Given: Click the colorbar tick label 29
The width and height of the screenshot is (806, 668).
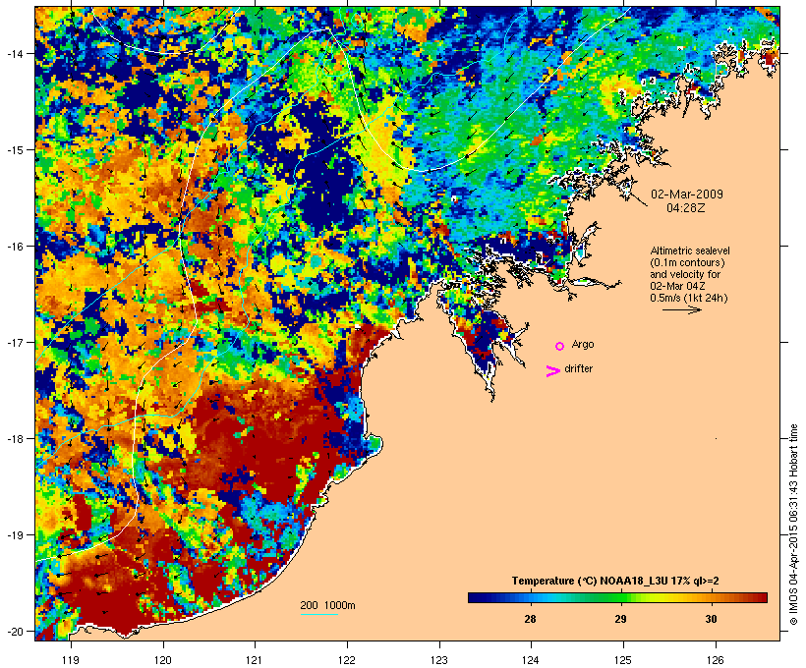Looking at the screenshot, I should (x=620, y=619).
